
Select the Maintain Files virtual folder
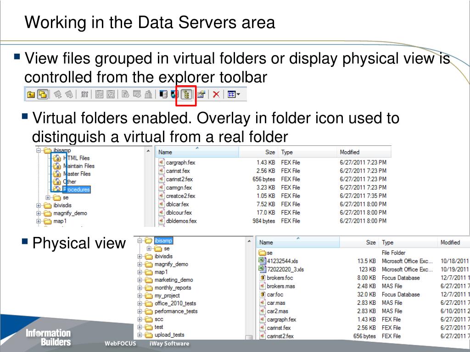(x=79, y=166)
